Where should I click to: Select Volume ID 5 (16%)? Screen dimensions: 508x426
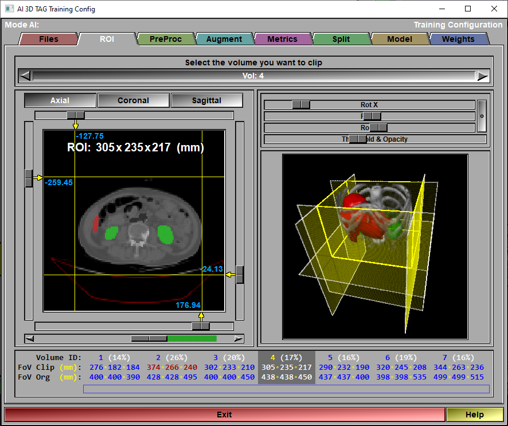tap(344, 358)
